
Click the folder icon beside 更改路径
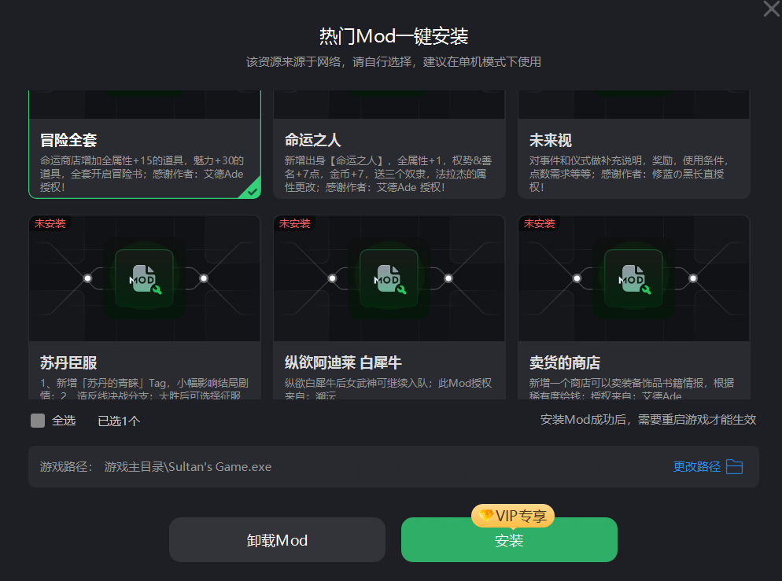tap(734, 467)
